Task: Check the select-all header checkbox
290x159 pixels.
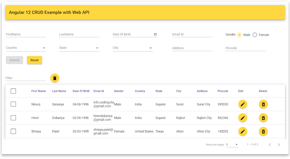Action: 13,91
